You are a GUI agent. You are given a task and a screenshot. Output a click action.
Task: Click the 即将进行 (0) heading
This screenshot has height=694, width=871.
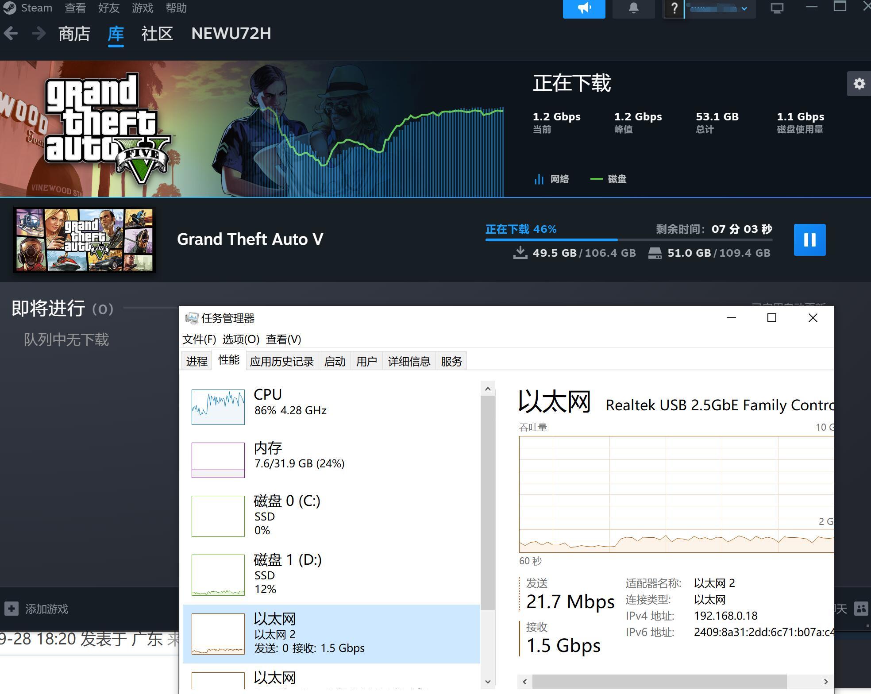pos(62,308)
